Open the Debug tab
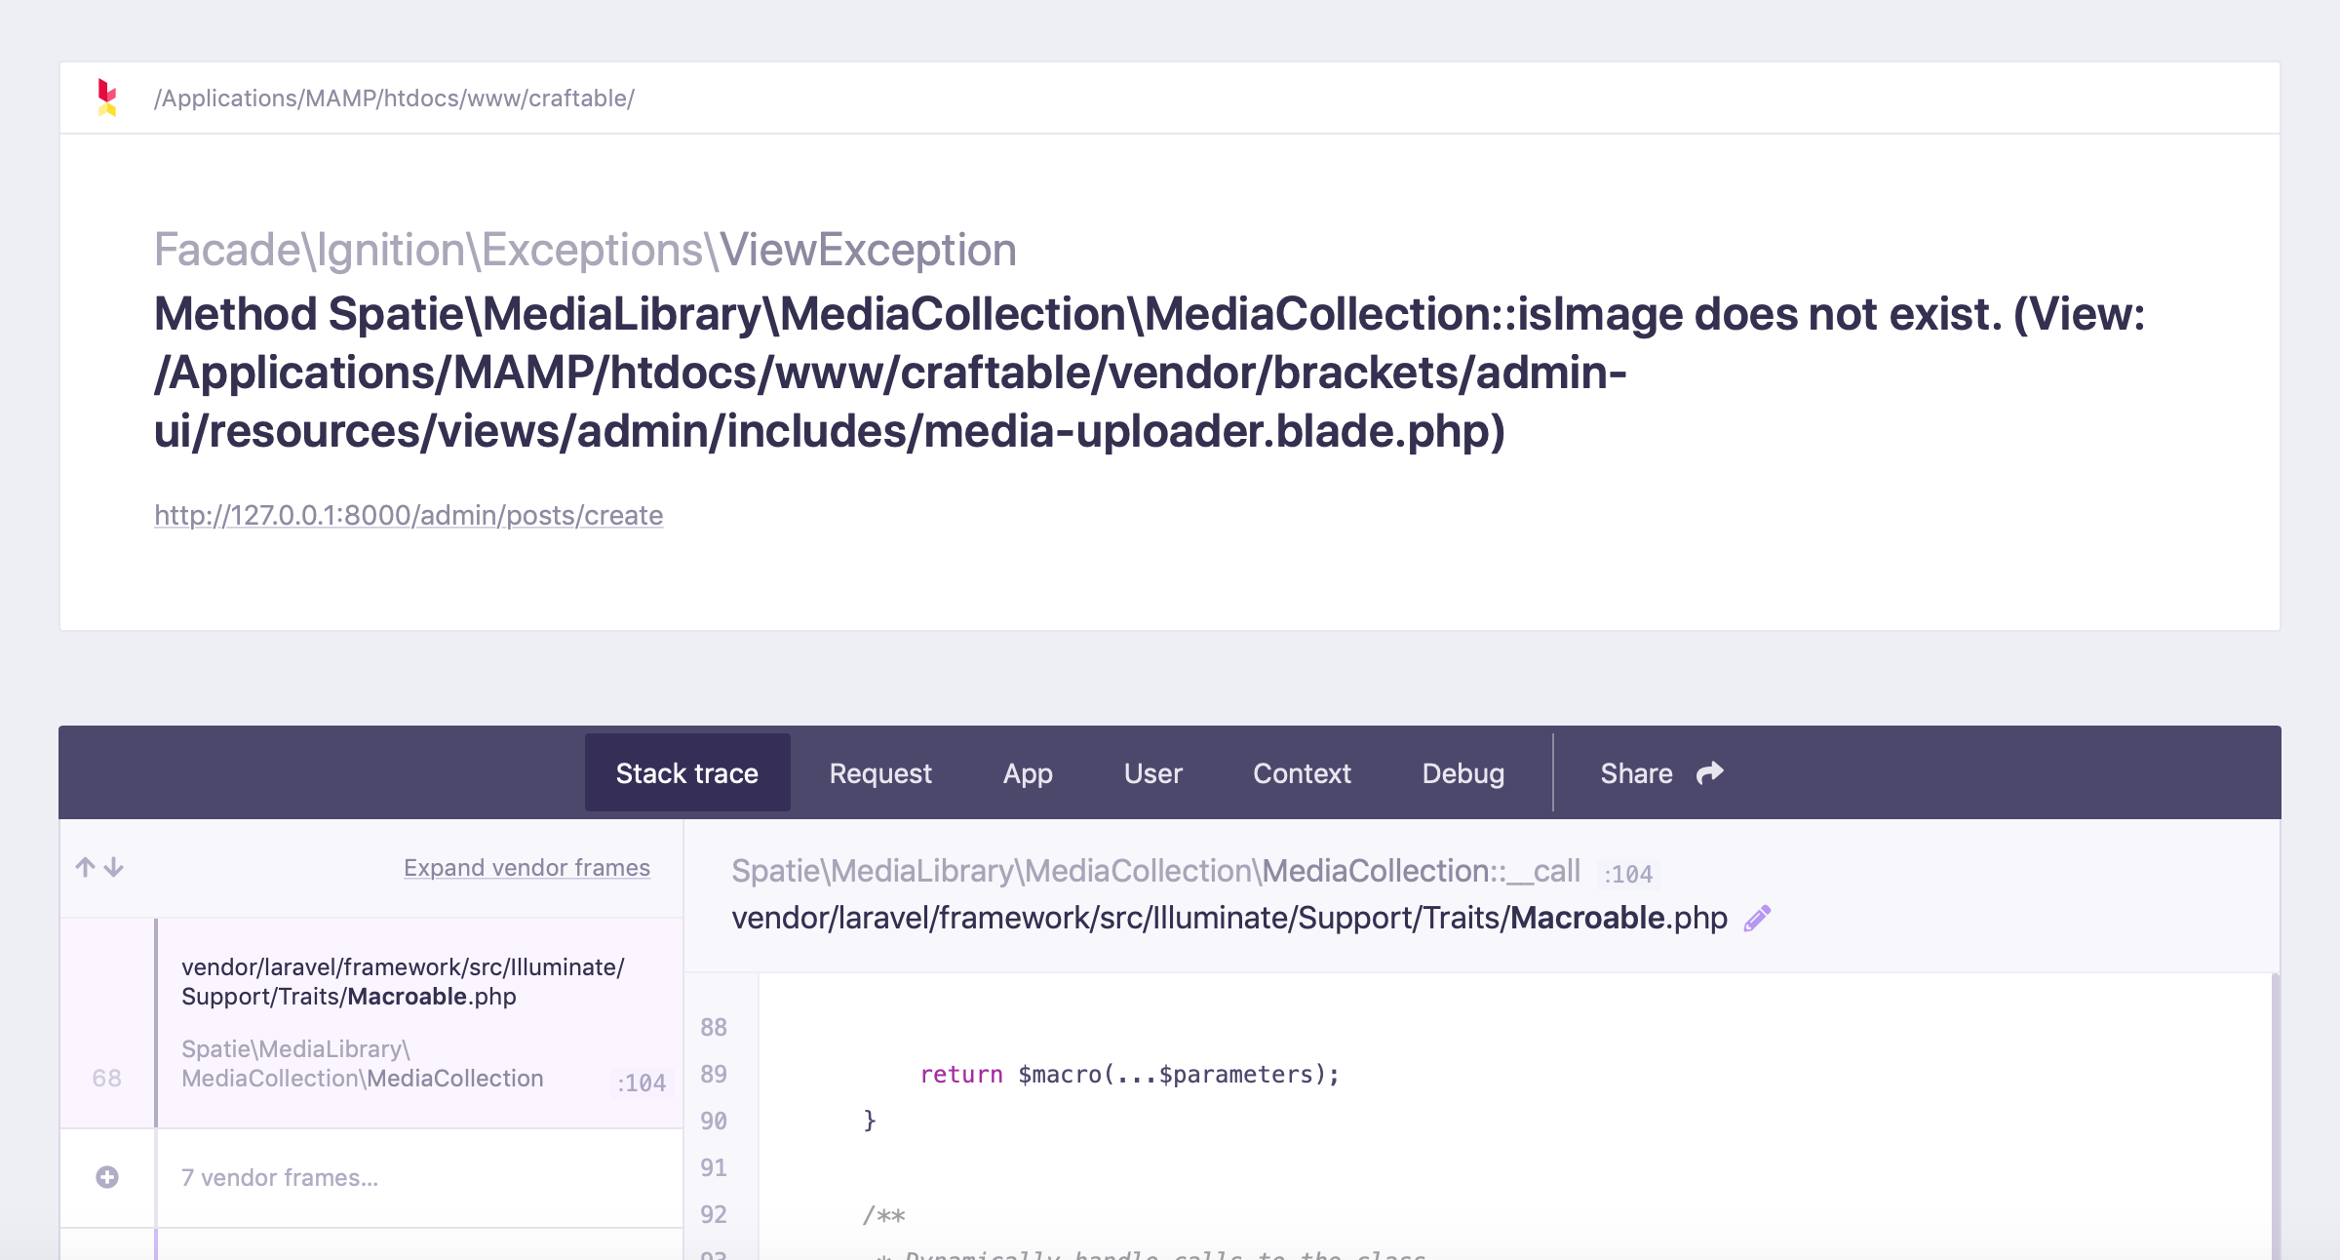Viewport: 2340px width, 1260px height. (1462, 772)
